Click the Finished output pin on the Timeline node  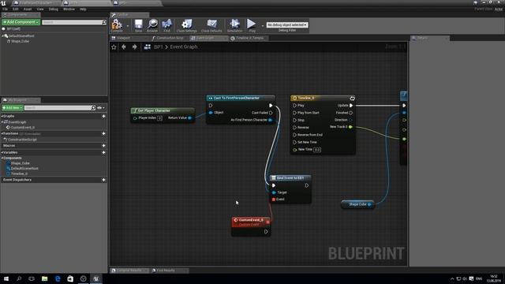tap(351, 113)
